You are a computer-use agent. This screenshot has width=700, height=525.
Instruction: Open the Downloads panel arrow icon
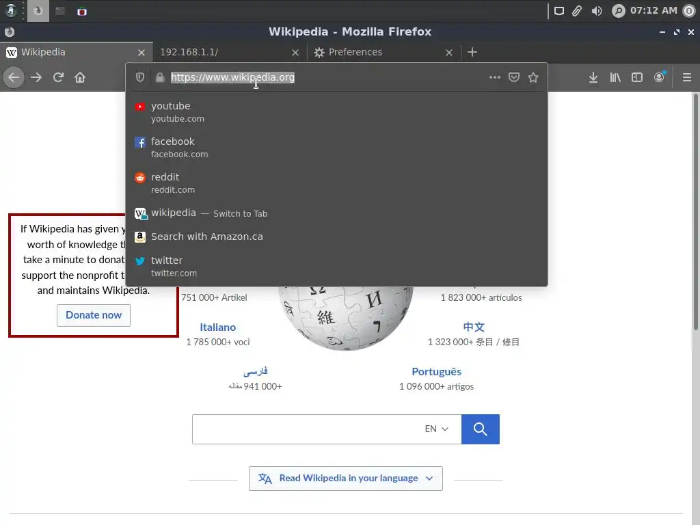coord(593,77)
